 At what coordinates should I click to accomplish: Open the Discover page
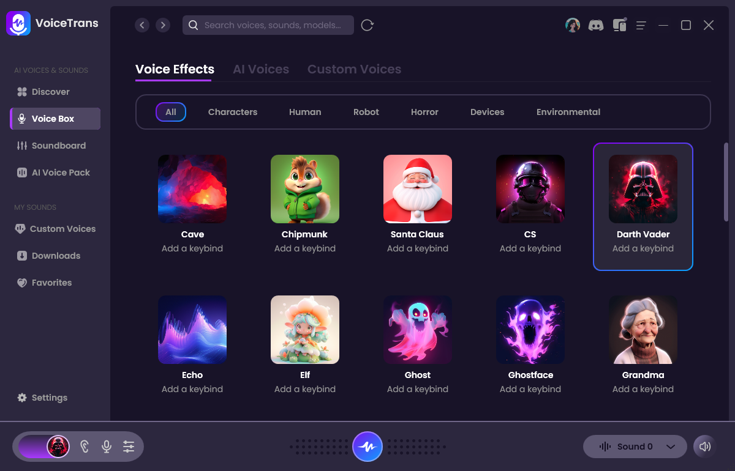point(50,91)
